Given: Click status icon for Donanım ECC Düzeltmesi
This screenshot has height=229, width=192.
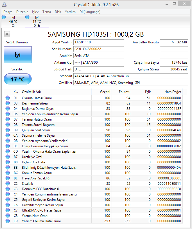Looking at the screenshot, I should (8, 189).
